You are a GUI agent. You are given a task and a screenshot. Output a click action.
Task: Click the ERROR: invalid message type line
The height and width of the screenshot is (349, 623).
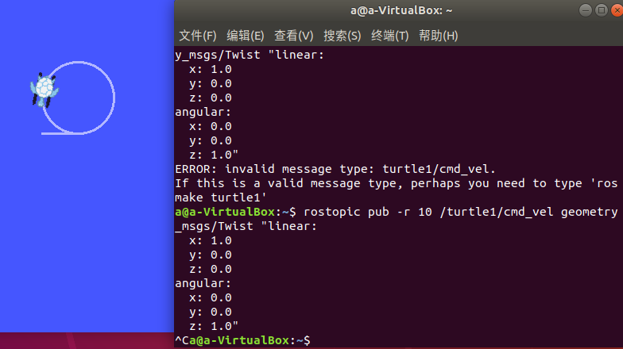335,169
